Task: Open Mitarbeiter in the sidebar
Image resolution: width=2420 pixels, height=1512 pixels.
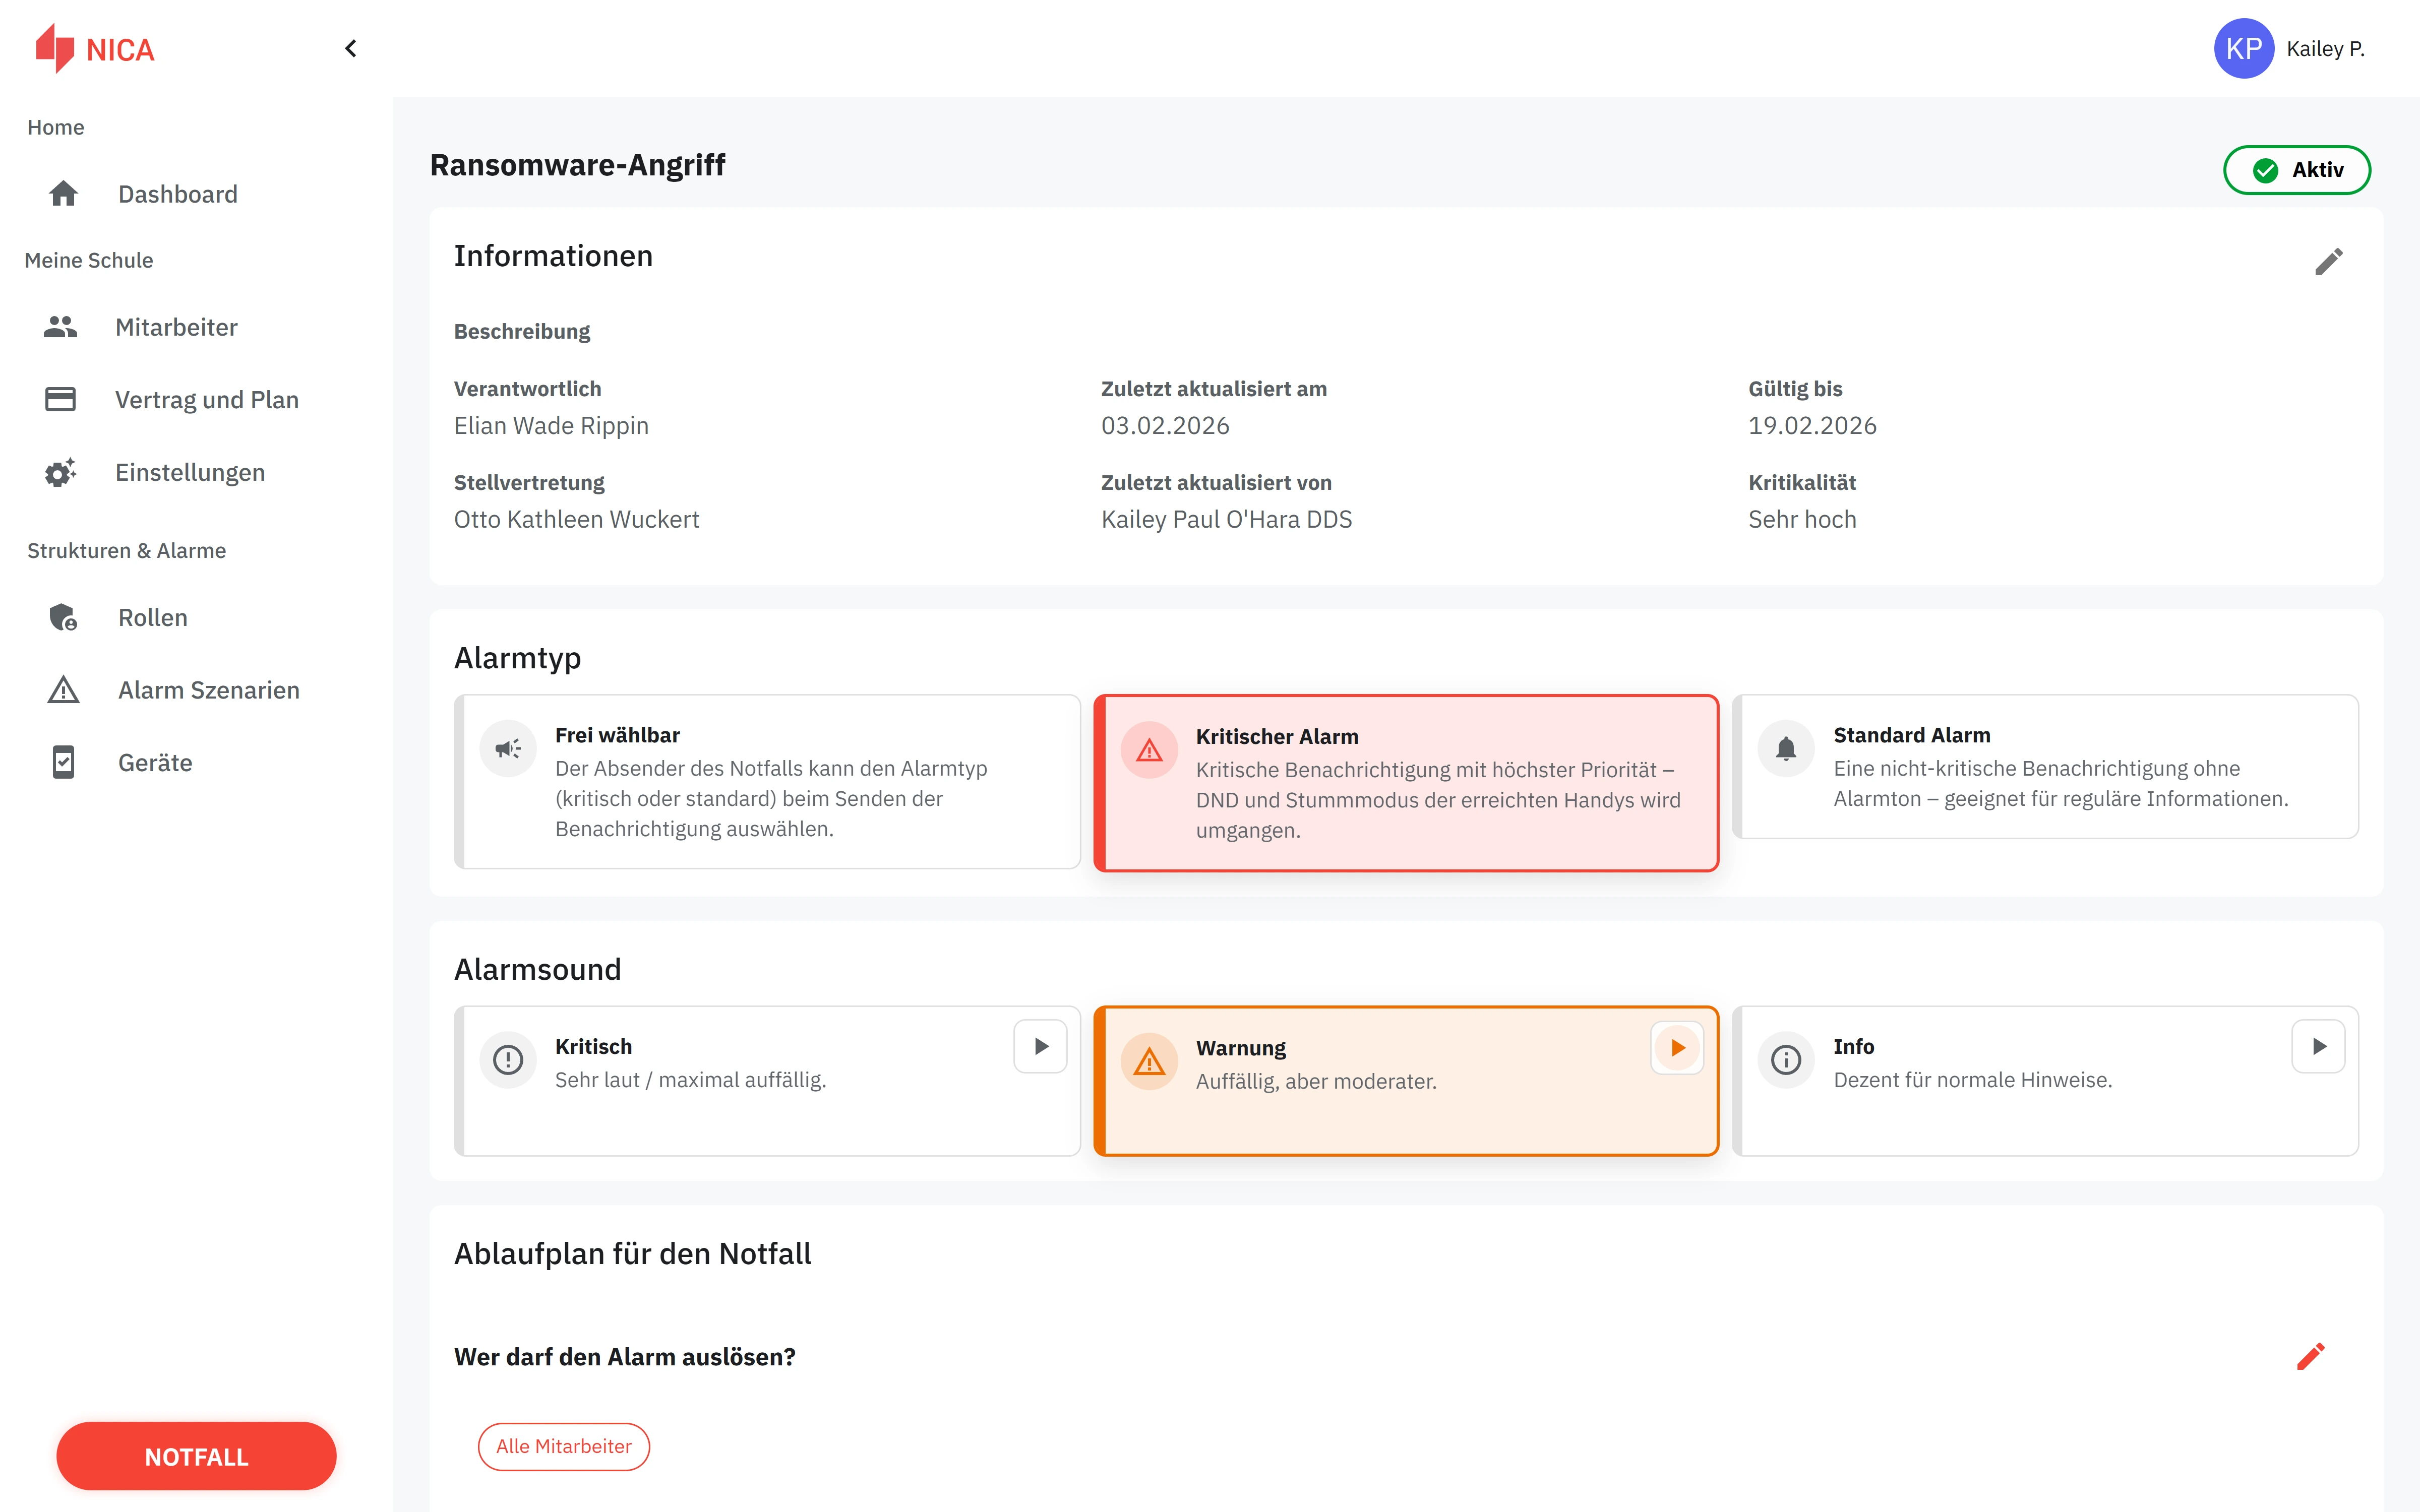Action: pyautogui.click(x=176, y=327)
